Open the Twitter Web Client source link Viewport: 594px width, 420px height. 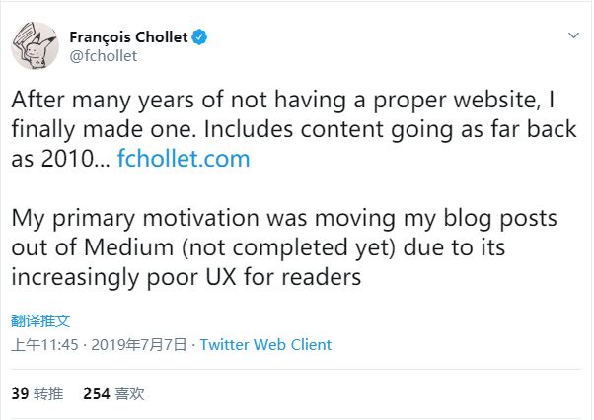click(x=265, y=345)
